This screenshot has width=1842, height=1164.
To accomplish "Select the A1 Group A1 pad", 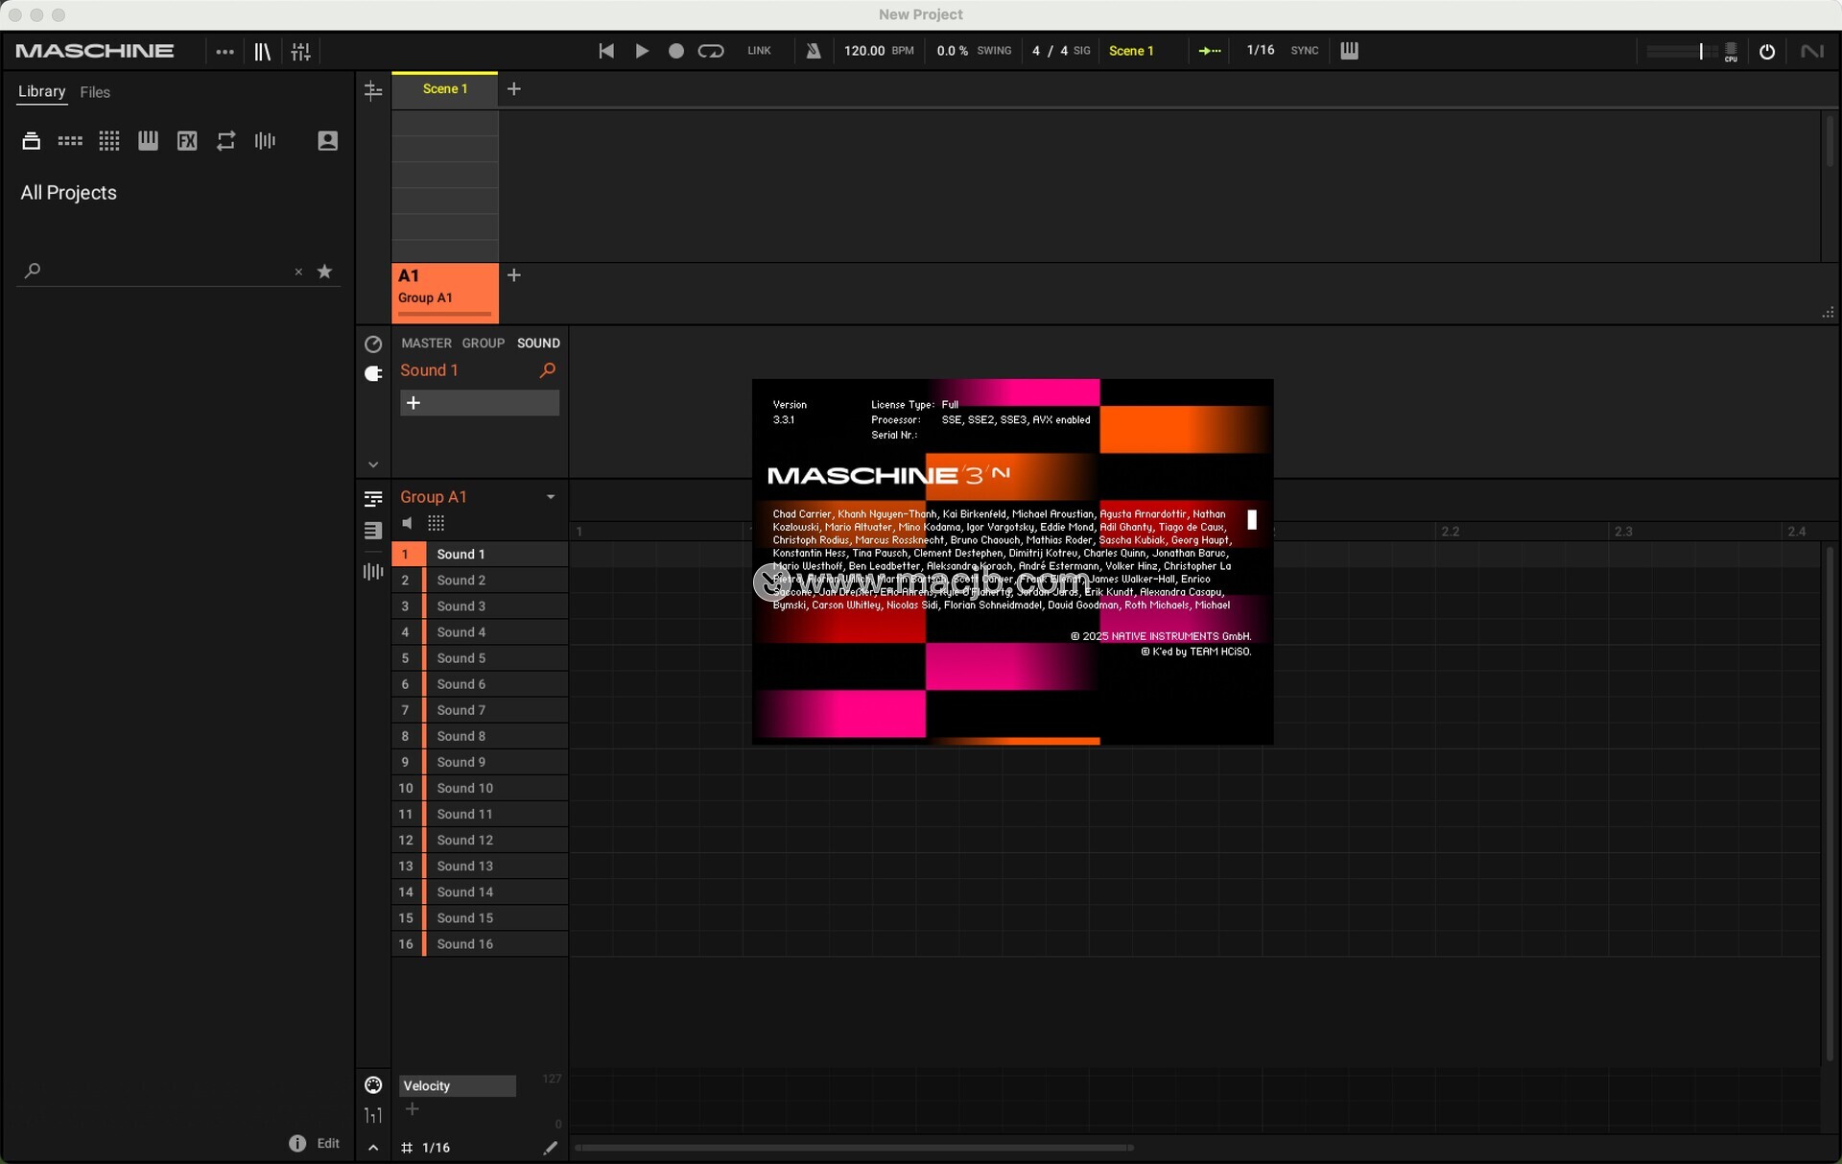I will (x=445, y=292).
